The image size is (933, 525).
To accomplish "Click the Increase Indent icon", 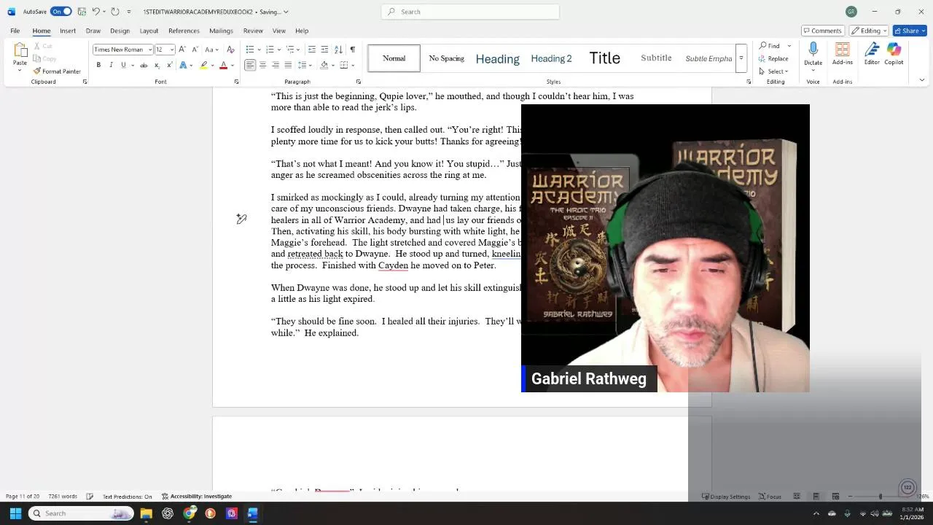I will click(324, 50).
